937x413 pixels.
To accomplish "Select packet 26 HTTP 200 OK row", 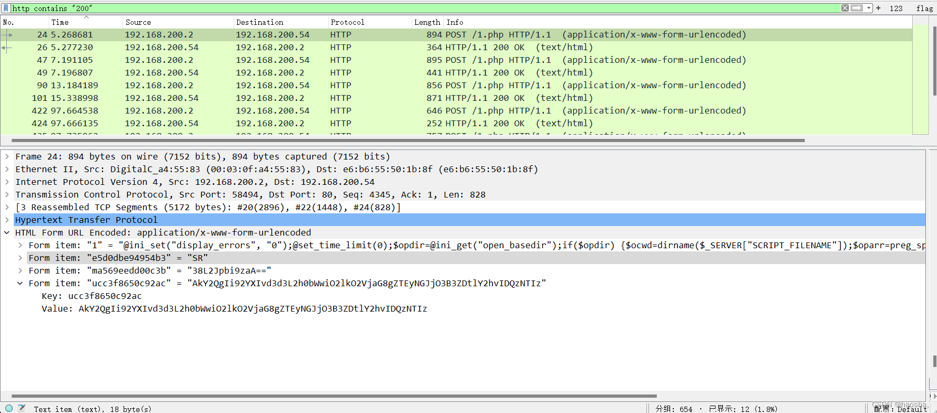I will click(x=457, y=48).
